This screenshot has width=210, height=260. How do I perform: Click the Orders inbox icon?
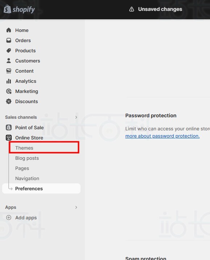[x=9, y=40]
